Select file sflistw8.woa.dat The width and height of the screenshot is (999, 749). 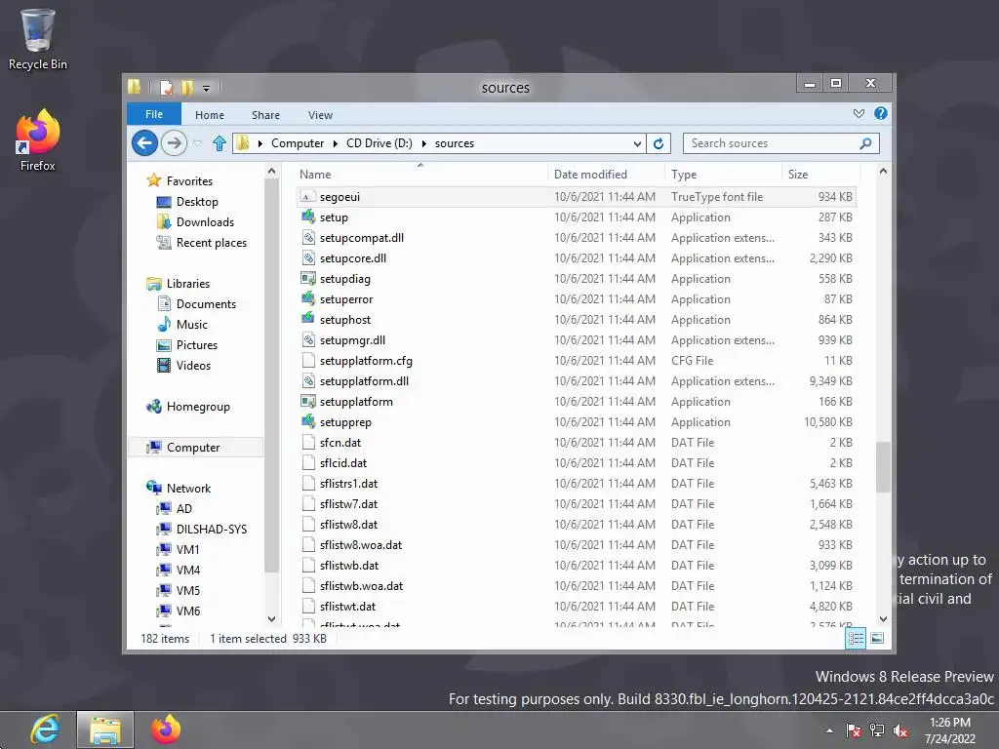coord(361,544)
